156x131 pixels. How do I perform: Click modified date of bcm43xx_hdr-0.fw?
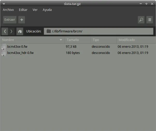(133, 53)
